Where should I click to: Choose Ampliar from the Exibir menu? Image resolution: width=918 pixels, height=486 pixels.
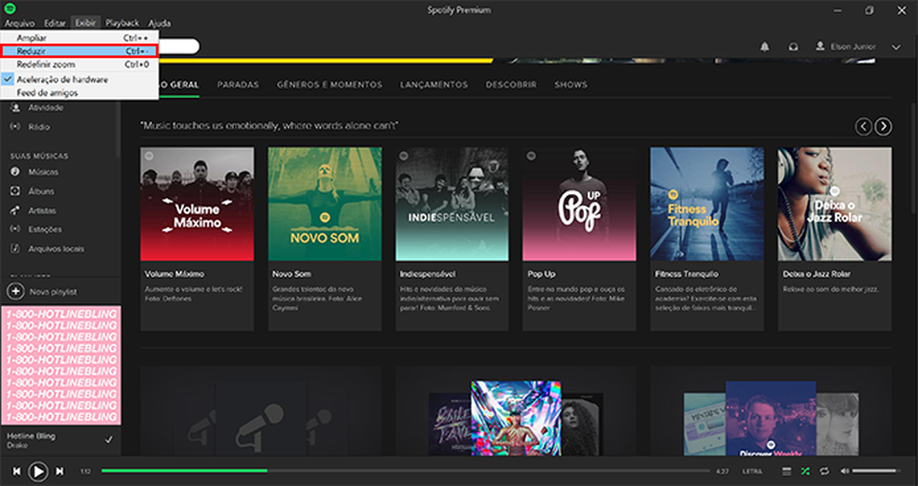[x=79, y=38]
